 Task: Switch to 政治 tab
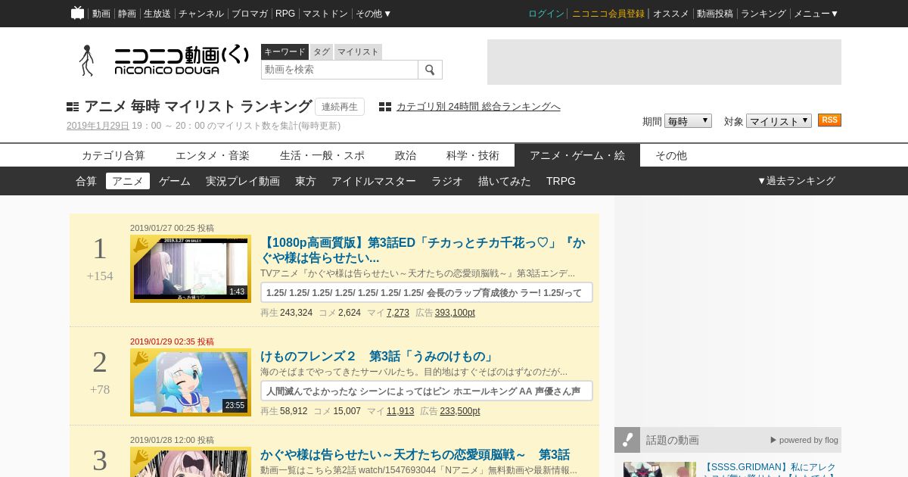tap(406, 155)
